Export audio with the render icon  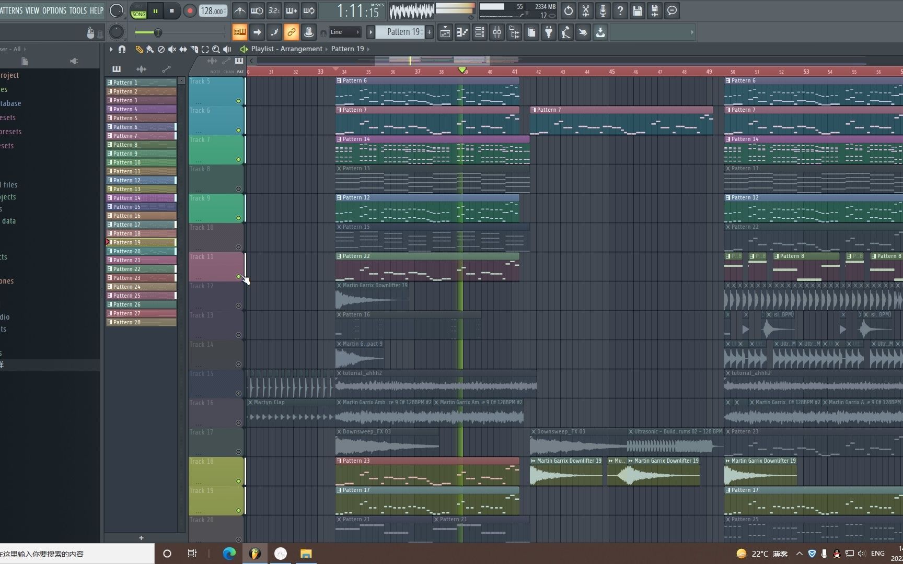tap(655, 10)
